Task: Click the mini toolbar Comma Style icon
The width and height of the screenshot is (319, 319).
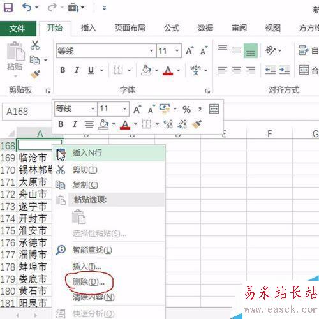Action: [200, 109]
